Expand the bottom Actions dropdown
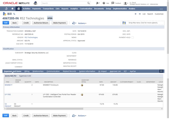The width and height of the screenshot is (169, 122). point(82,116)
